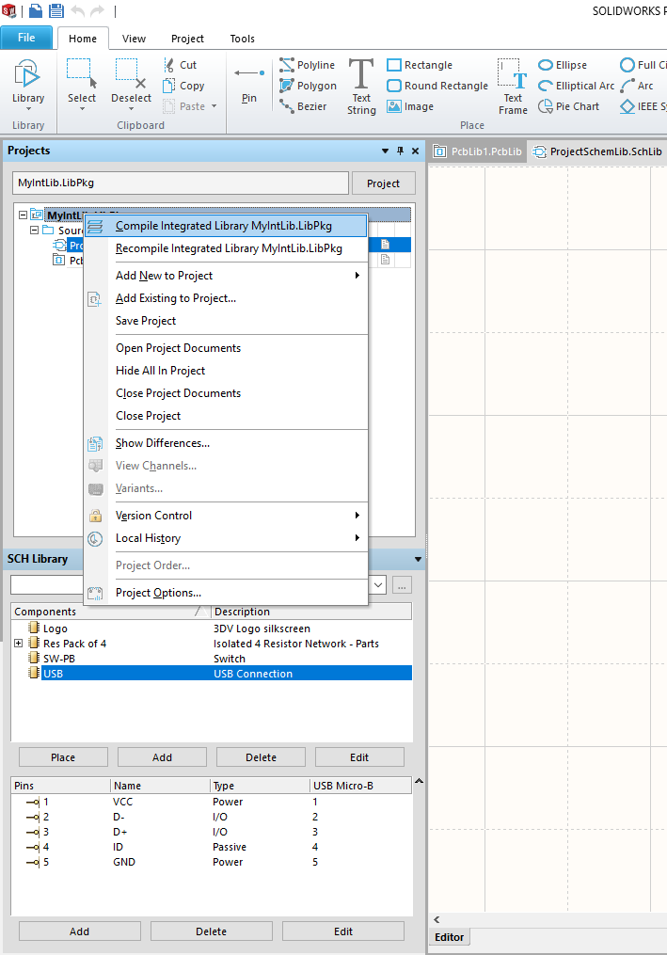Choose Compile Integrated Library MyIntLib.LibPkg
Image resolution: width=667 pixels, height=955 pixels.
click(226, 226)
